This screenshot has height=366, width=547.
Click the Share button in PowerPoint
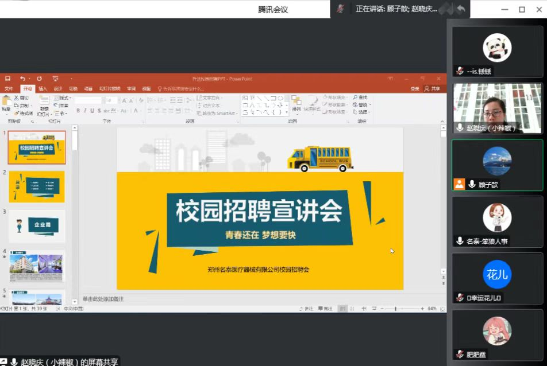pyautogui.click(x=433, y=89)
